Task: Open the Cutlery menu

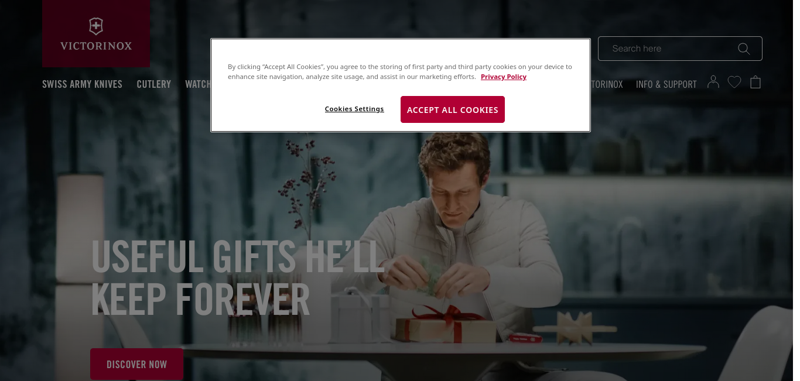Action: click(154, 84)
